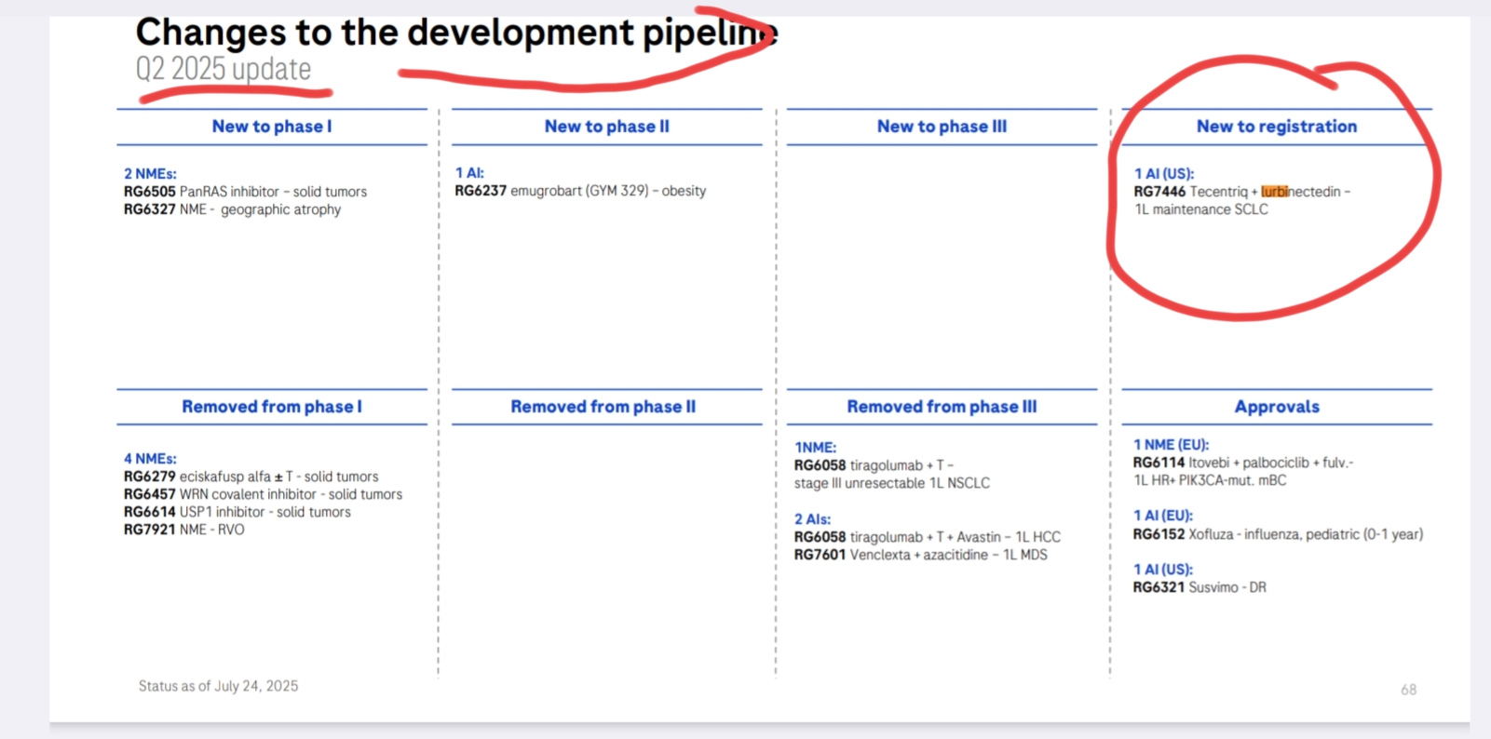Click the 'Status as of July 24, 2025' footer
The width and height of the screenshot is (1491, 739).
[x=219, y=686]
